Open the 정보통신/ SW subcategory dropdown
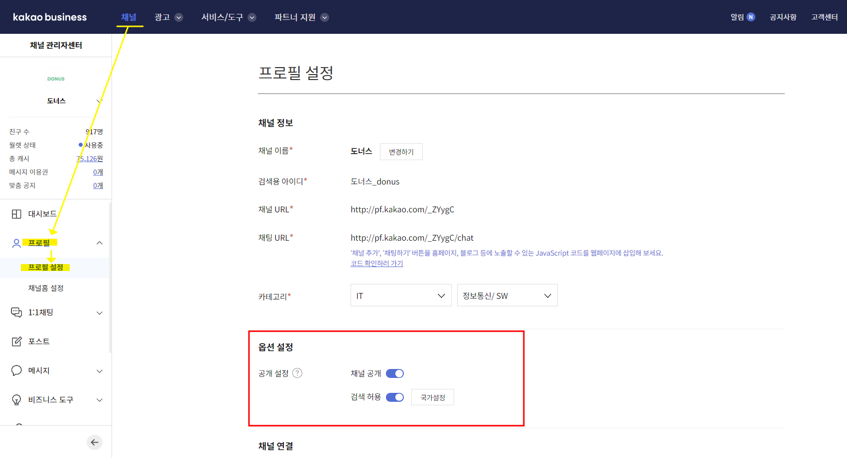The image size is (847, 458). click(507, 295)
